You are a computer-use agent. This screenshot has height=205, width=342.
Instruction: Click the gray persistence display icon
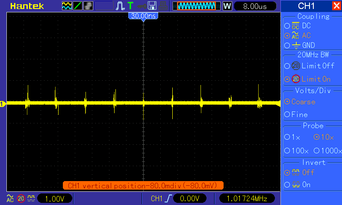coord(88,6)
